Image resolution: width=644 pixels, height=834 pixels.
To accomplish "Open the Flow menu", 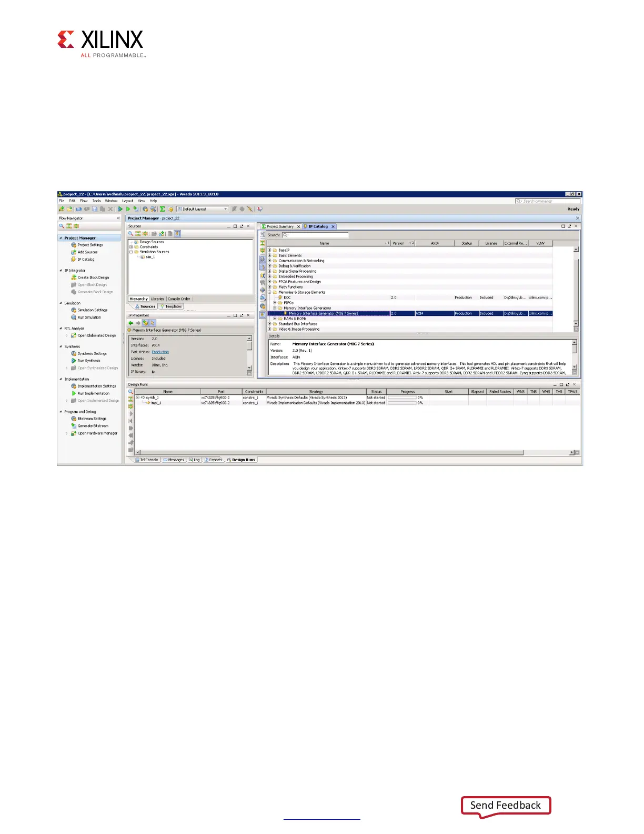I will (x=84, y=201).
